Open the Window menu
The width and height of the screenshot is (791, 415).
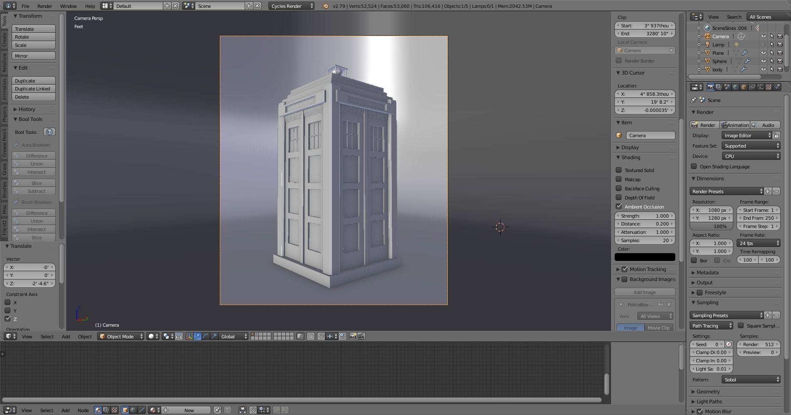tap(68, 6)
